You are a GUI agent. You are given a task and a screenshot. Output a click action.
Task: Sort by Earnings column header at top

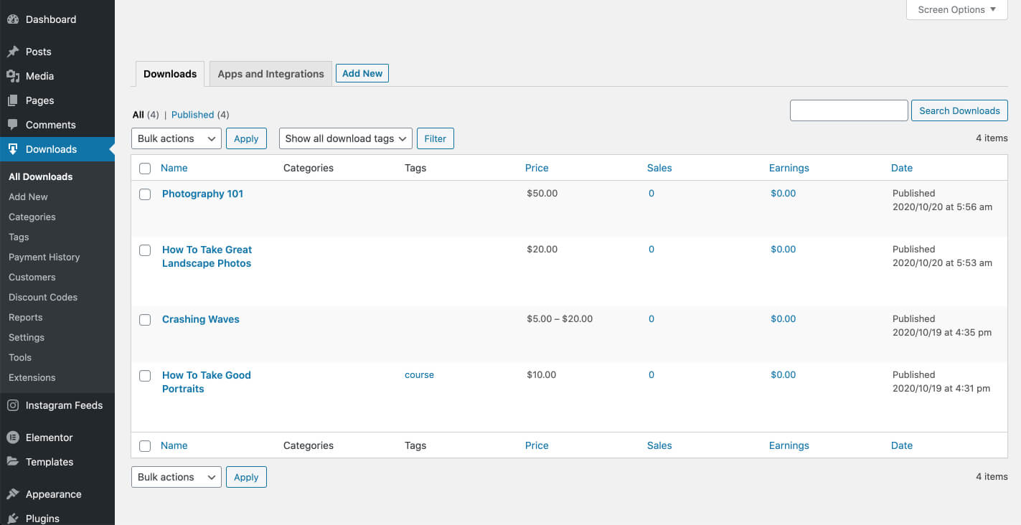(x=789, y=168)
